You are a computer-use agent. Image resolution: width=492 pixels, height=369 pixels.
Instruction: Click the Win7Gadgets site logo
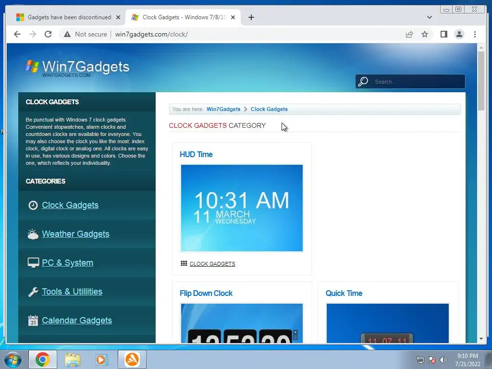[77, 68]
